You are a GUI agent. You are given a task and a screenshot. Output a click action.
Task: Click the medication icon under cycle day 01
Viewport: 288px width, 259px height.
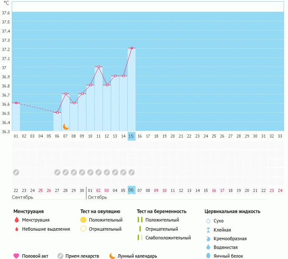(x=16, y=172)
